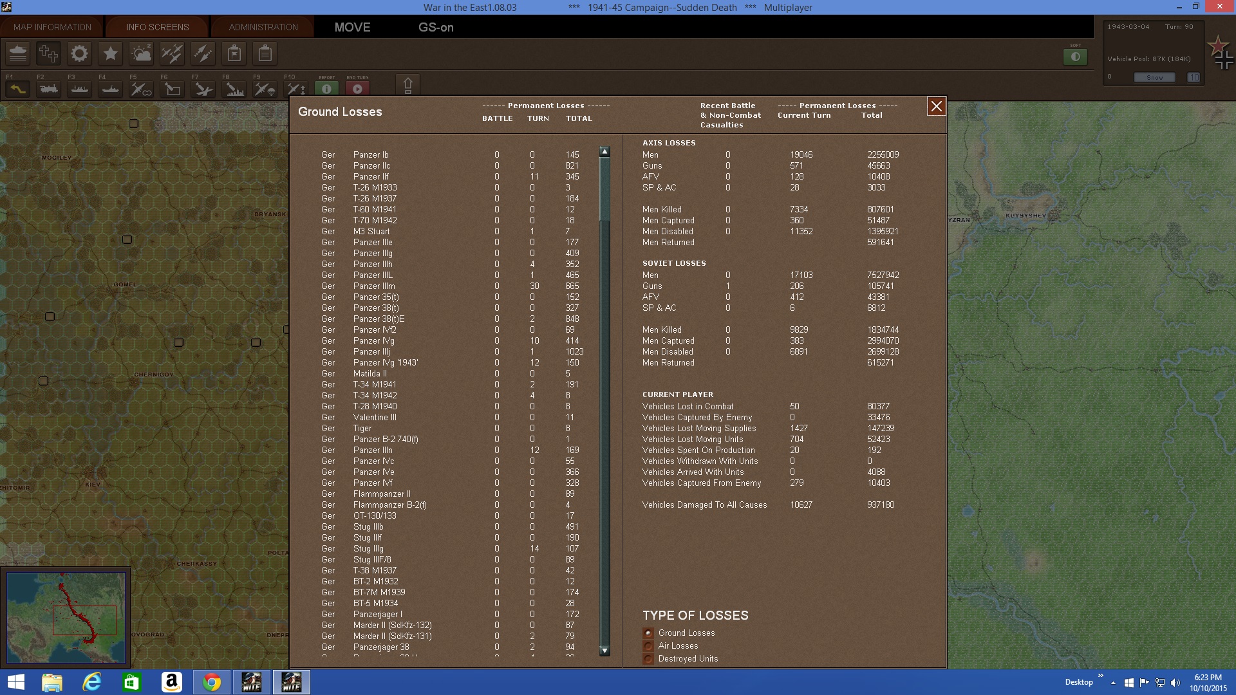Open the INFO SCREENS tab
1236x695 pixels.
pyautogui.click(x=158, y=27)
